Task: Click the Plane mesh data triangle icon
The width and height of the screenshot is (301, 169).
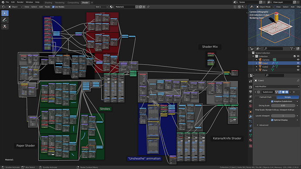Action: pyautogui.click(x=273, y=70)
